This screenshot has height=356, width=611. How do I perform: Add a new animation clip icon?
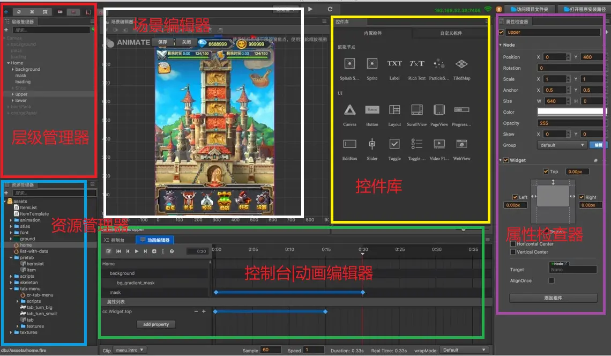(x=154, y=251)
